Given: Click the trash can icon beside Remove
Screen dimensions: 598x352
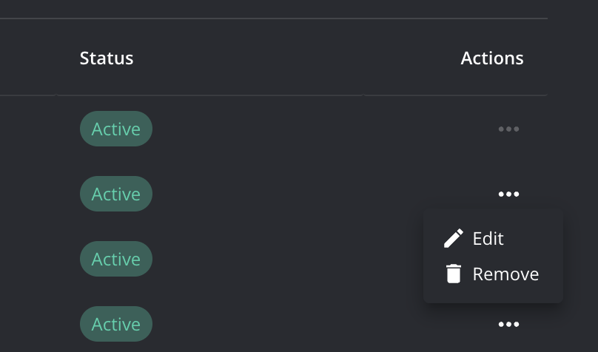Looking at the screenshot, I should click(x=453, y=274).
